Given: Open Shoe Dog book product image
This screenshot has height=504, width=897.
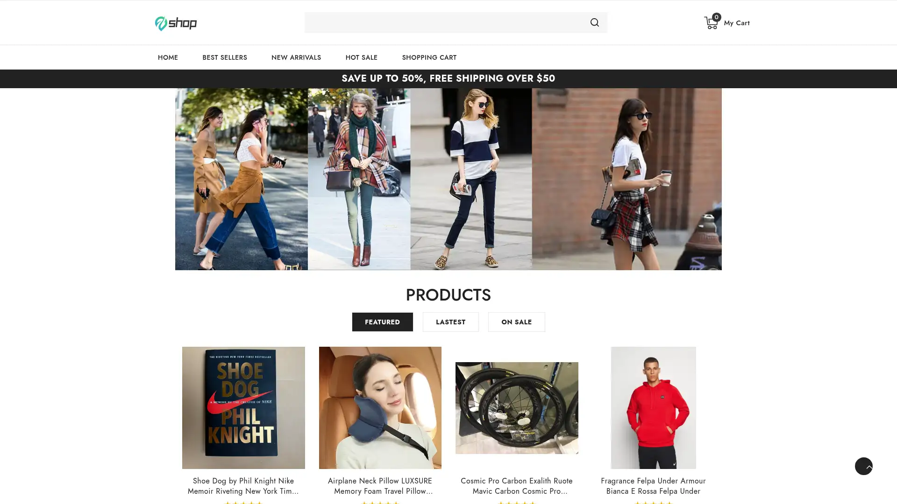Looking at the screenshot, I should point(243,407).
